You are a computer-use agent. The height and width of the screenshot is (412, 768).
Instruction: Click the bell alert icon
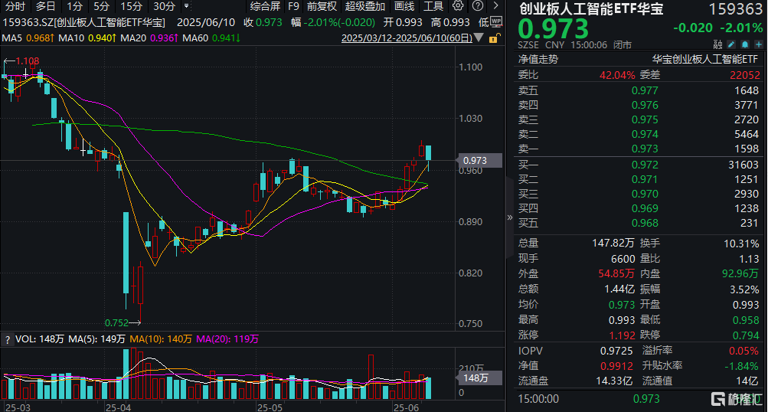click(745, 44)
